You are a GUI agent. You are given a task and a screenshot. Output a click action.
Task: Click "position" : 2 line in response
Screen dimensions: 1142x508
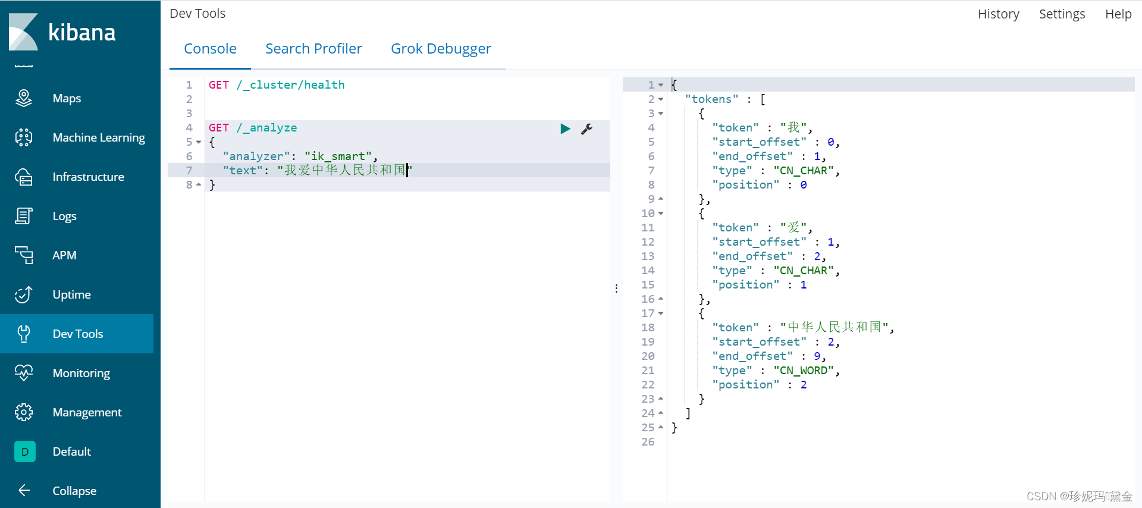(x=760, y=385)
